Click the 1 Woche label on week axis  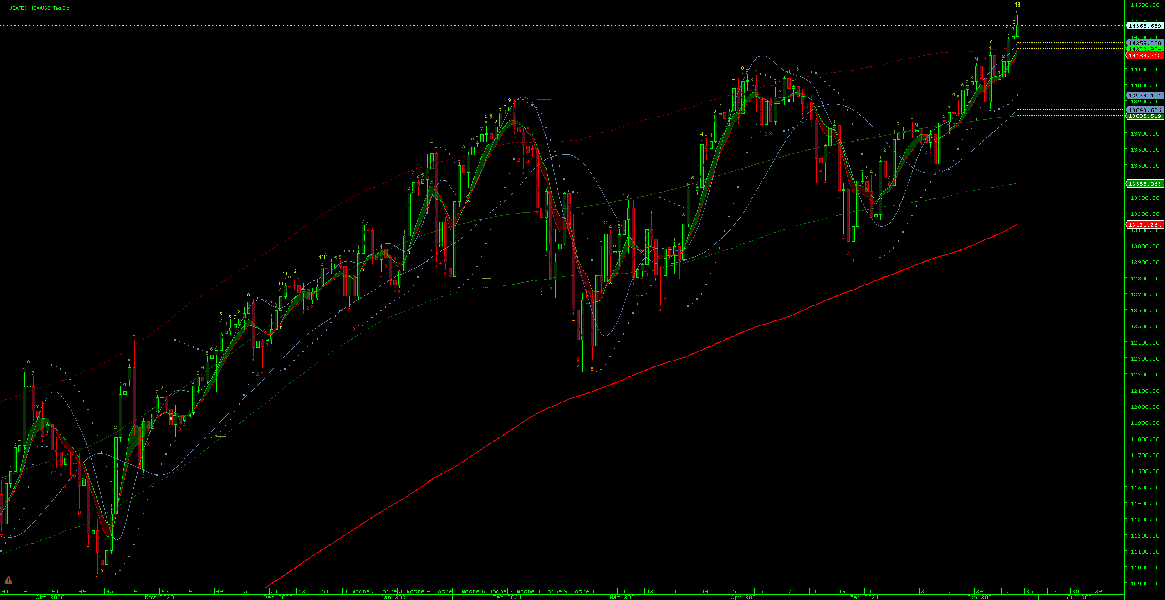pyautogui.click(x=357, y=591)
